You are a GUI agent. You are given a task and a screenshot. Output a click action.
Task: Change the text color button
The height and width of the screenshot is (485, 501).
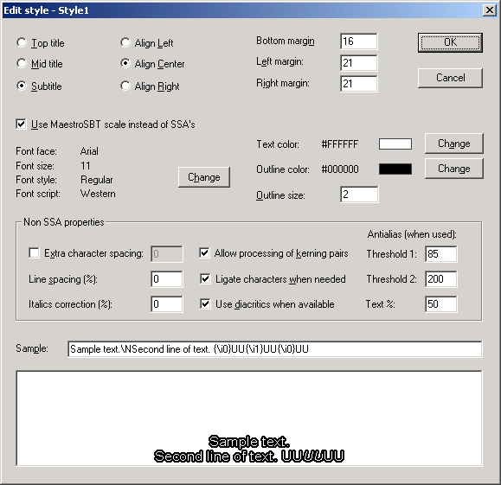[453, 144]
